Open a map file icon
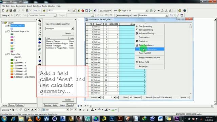The width and height of the screenshot is (217, 122). click(x=7, y=11)
